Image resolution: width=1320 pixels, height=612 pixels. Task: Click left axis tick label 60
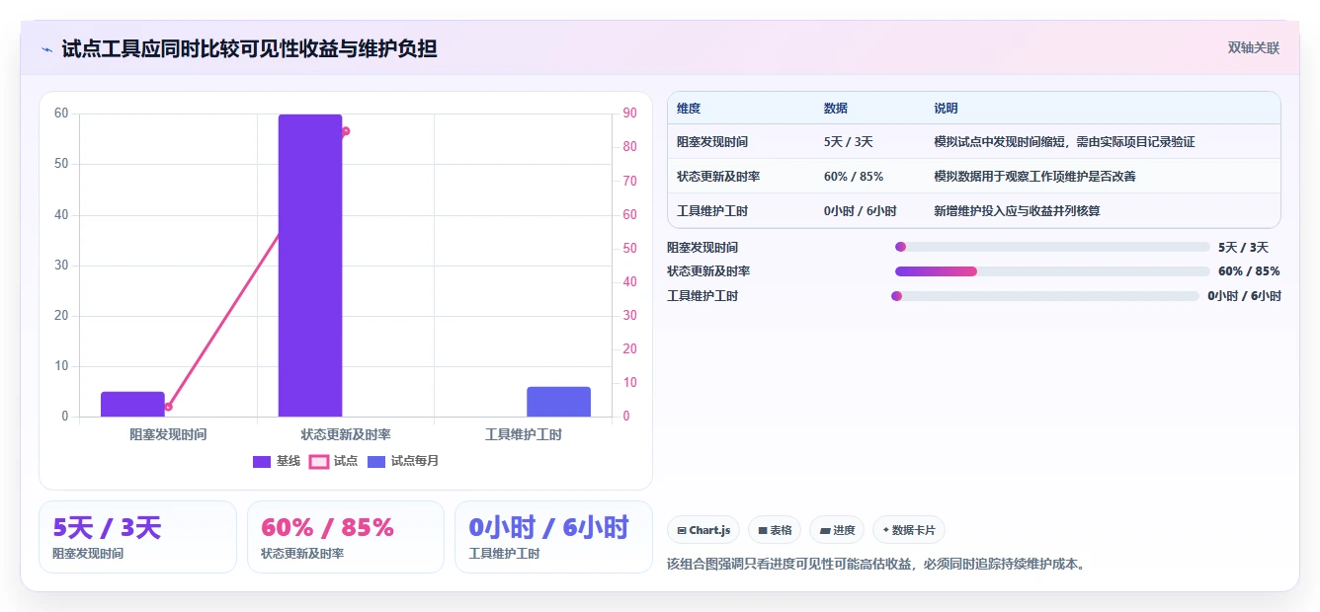61,114
